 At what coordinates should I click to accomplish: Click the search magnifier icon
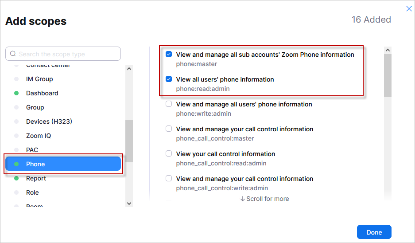[13, 54]
